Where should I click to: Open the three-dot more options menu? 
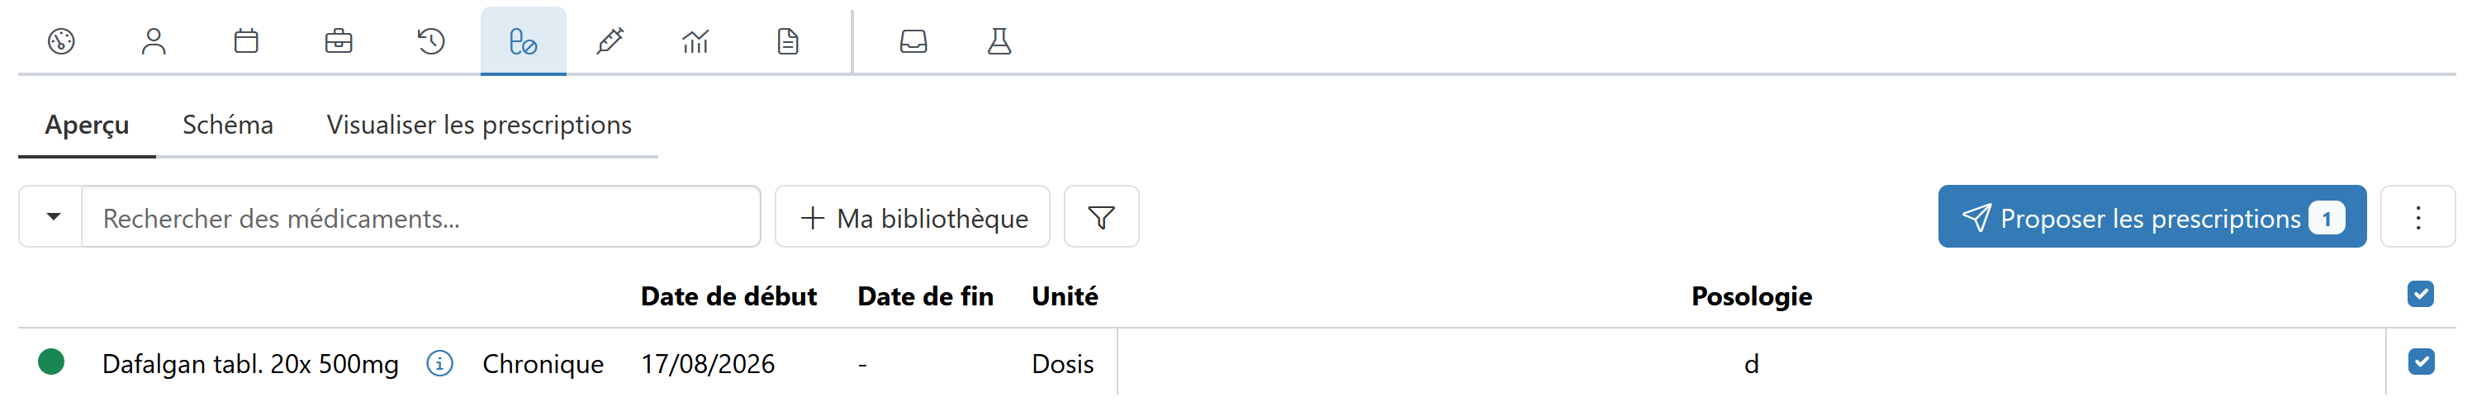[2418, 216]
